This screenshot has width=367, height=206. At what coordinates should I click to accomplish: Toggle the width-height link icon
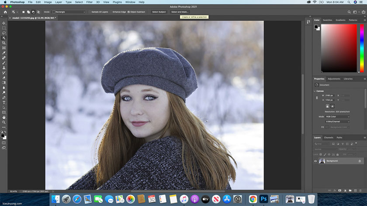tap(317, 98)
